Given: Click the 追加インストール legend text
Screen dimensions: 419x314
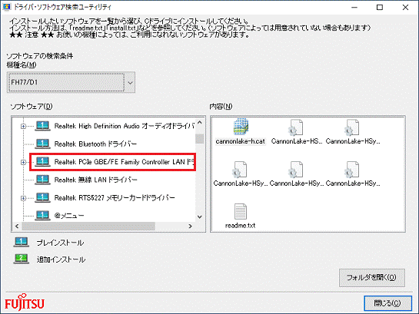Looking at the screenshot, I should pos(62,259).
